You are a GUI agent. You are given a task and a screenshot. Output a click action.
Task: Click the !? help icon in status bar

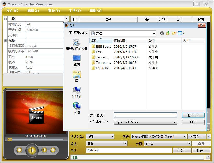[x=208, y=157]
